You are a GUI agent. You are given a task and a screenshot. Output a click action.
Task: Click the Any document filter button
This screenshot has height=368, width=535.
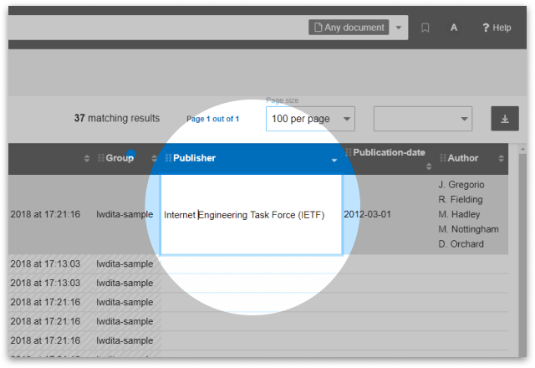pos(349,28)
